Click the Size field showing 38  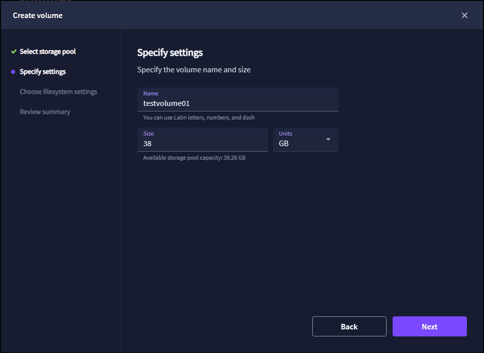click(x=202, y=144)
